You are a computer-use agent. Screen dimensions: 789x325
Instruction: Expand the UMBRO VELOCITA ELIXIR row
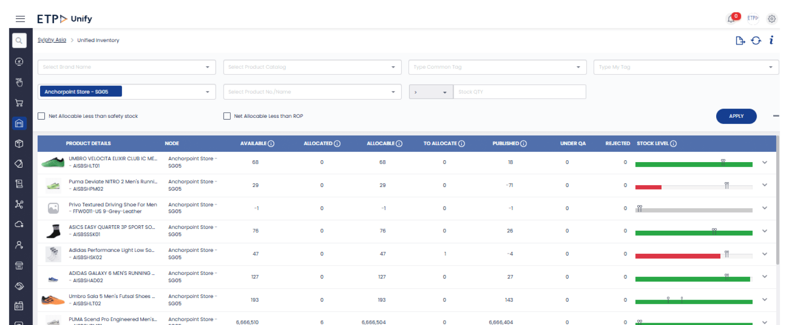[765, 162]
